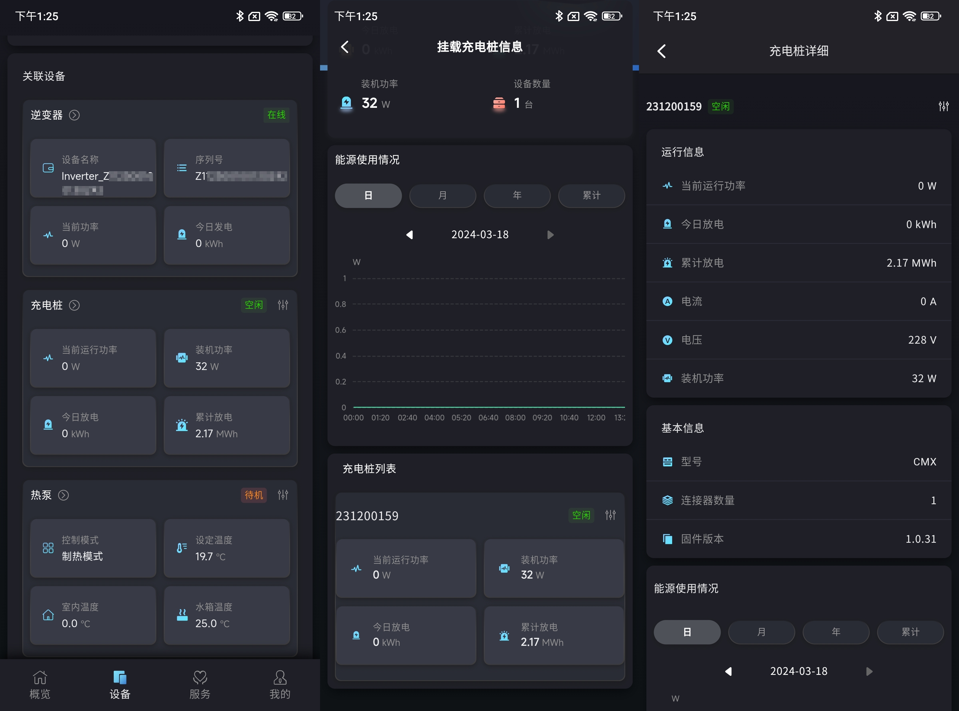Image resolution: width=959 pixels, height=711 pixels.
Task: Select 累计 range on 充电桩详细 page
Action: coord(910,632)
